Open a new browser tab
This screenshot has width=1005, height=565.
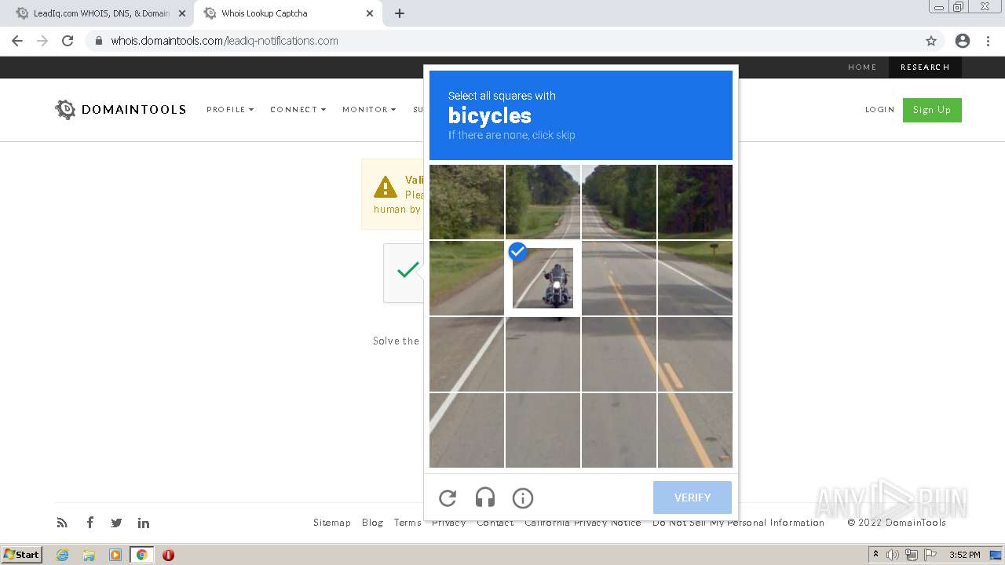(400, 13)
